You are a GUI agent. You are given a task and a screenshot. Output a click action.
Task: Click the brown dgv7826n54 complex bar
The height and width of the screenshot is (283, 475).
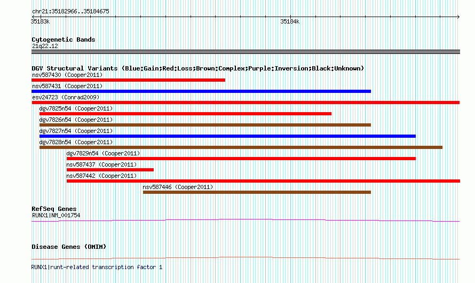pyautogui.click(x=205, y=125)
